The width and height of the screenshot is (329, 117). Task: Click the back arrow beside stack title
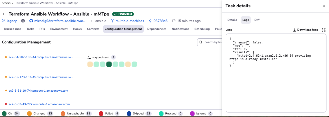tap(4, 14)
